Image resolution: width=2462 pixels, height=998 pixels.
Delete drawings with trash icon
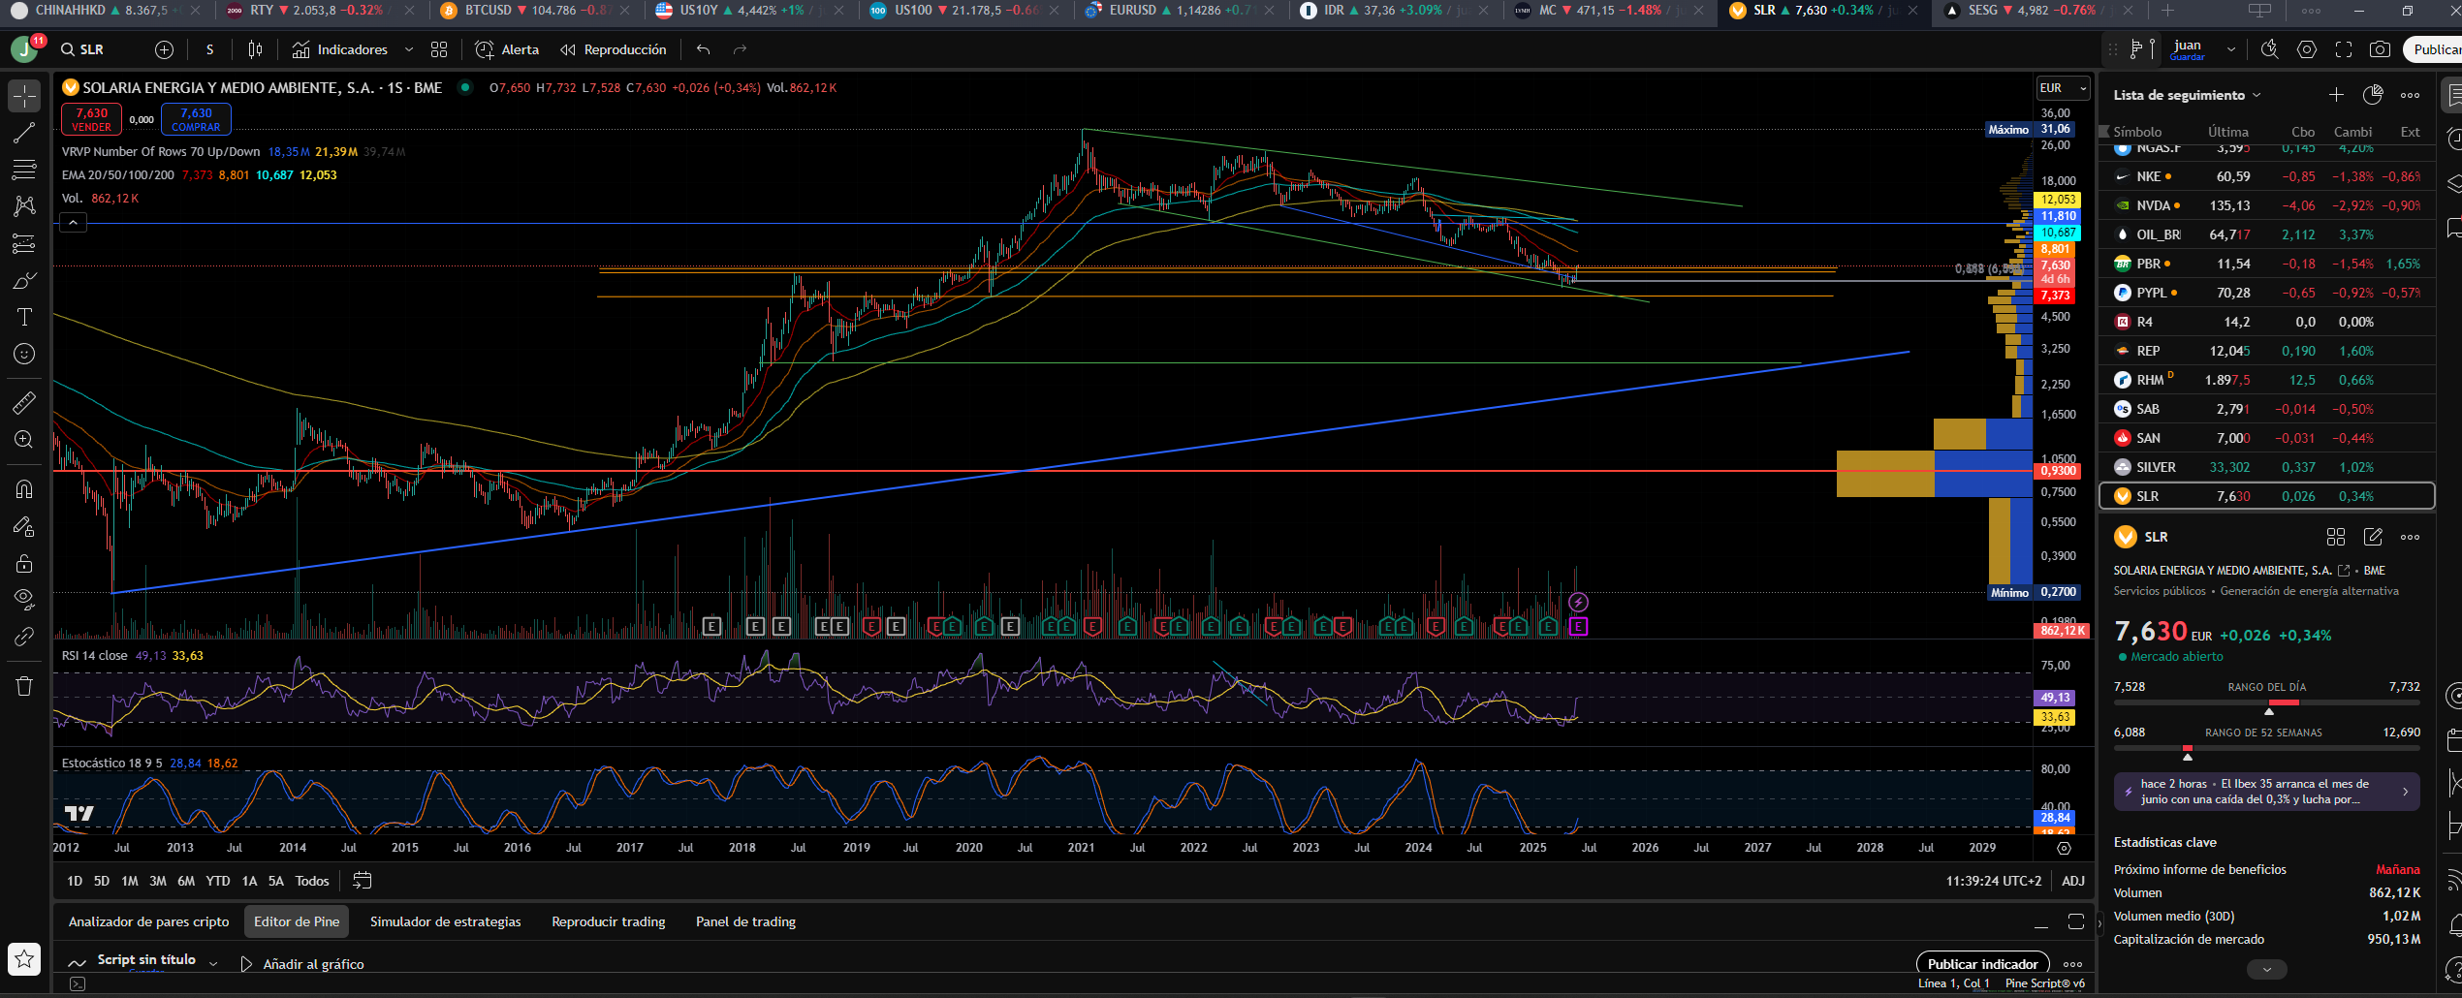(24, 686)
